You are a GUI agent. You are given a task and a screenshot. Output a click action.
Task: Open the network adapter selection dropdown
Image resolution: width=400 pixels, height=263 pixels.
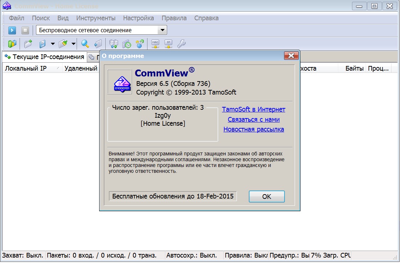click(162, 30)
